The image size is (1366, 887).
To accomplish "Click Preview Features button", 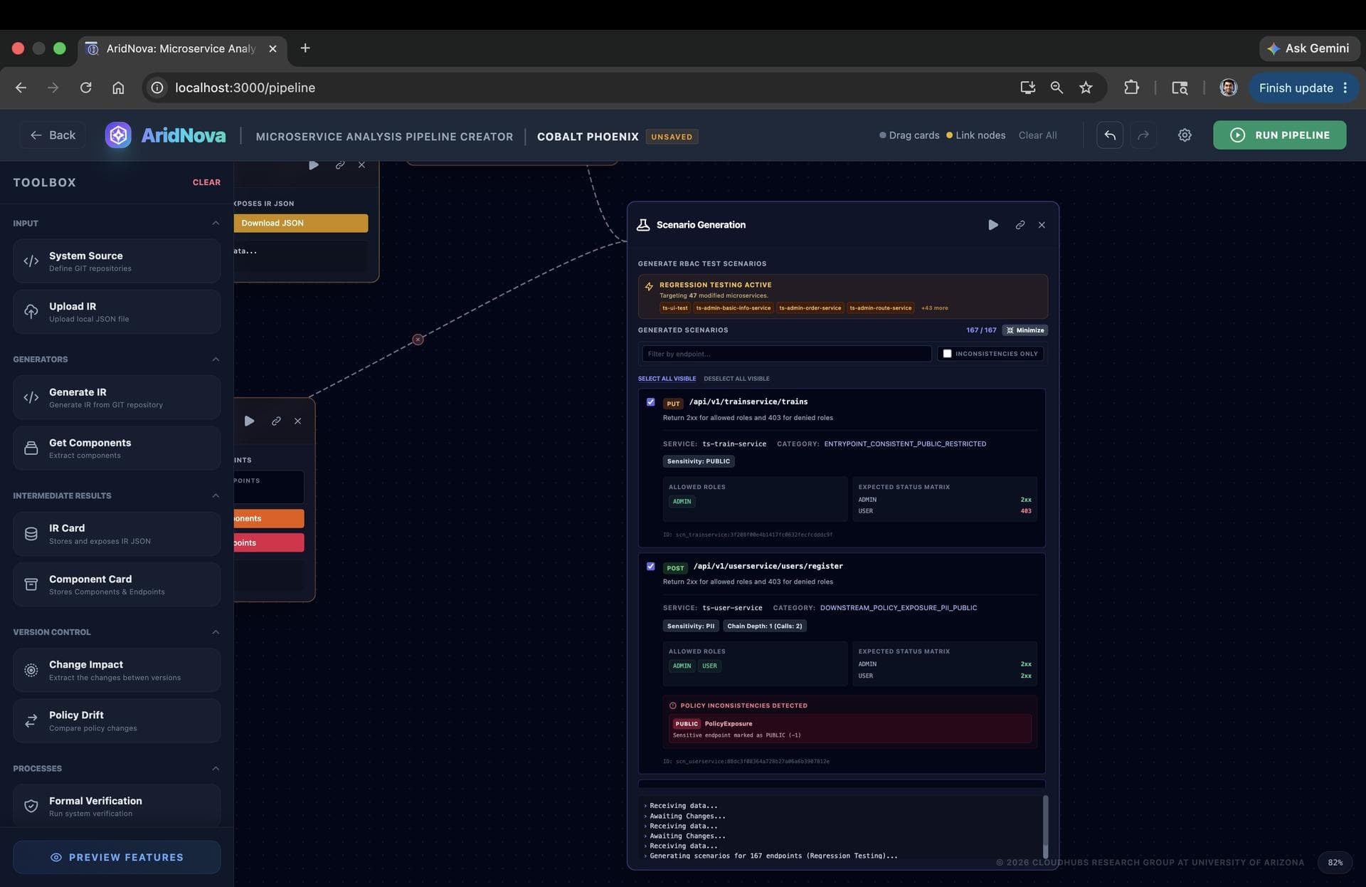I will tap(117, 857).
